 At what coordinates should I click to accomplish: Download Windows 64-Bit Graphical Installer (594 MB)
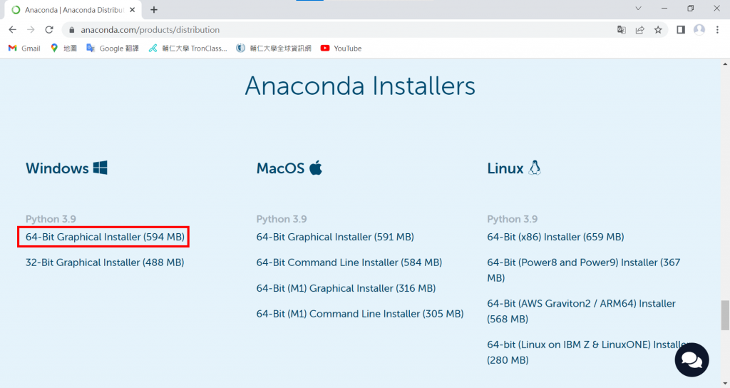click(x=105, y=237)
